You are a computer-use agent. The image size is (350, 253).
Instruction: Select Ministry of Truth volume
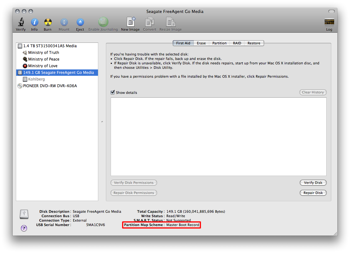[x=57, y=53]
